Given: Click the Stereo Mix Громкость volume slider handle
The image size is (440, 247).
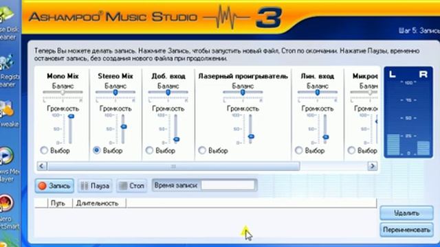Looking at the screenshot, I should pyautogui.click(x=124, y=126).
